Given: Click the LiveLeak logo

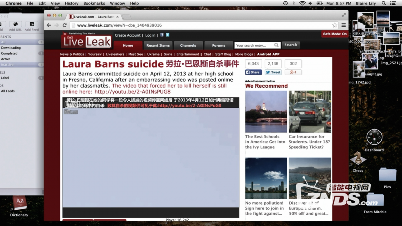Looking at the screenshot, I should (87, 41).
